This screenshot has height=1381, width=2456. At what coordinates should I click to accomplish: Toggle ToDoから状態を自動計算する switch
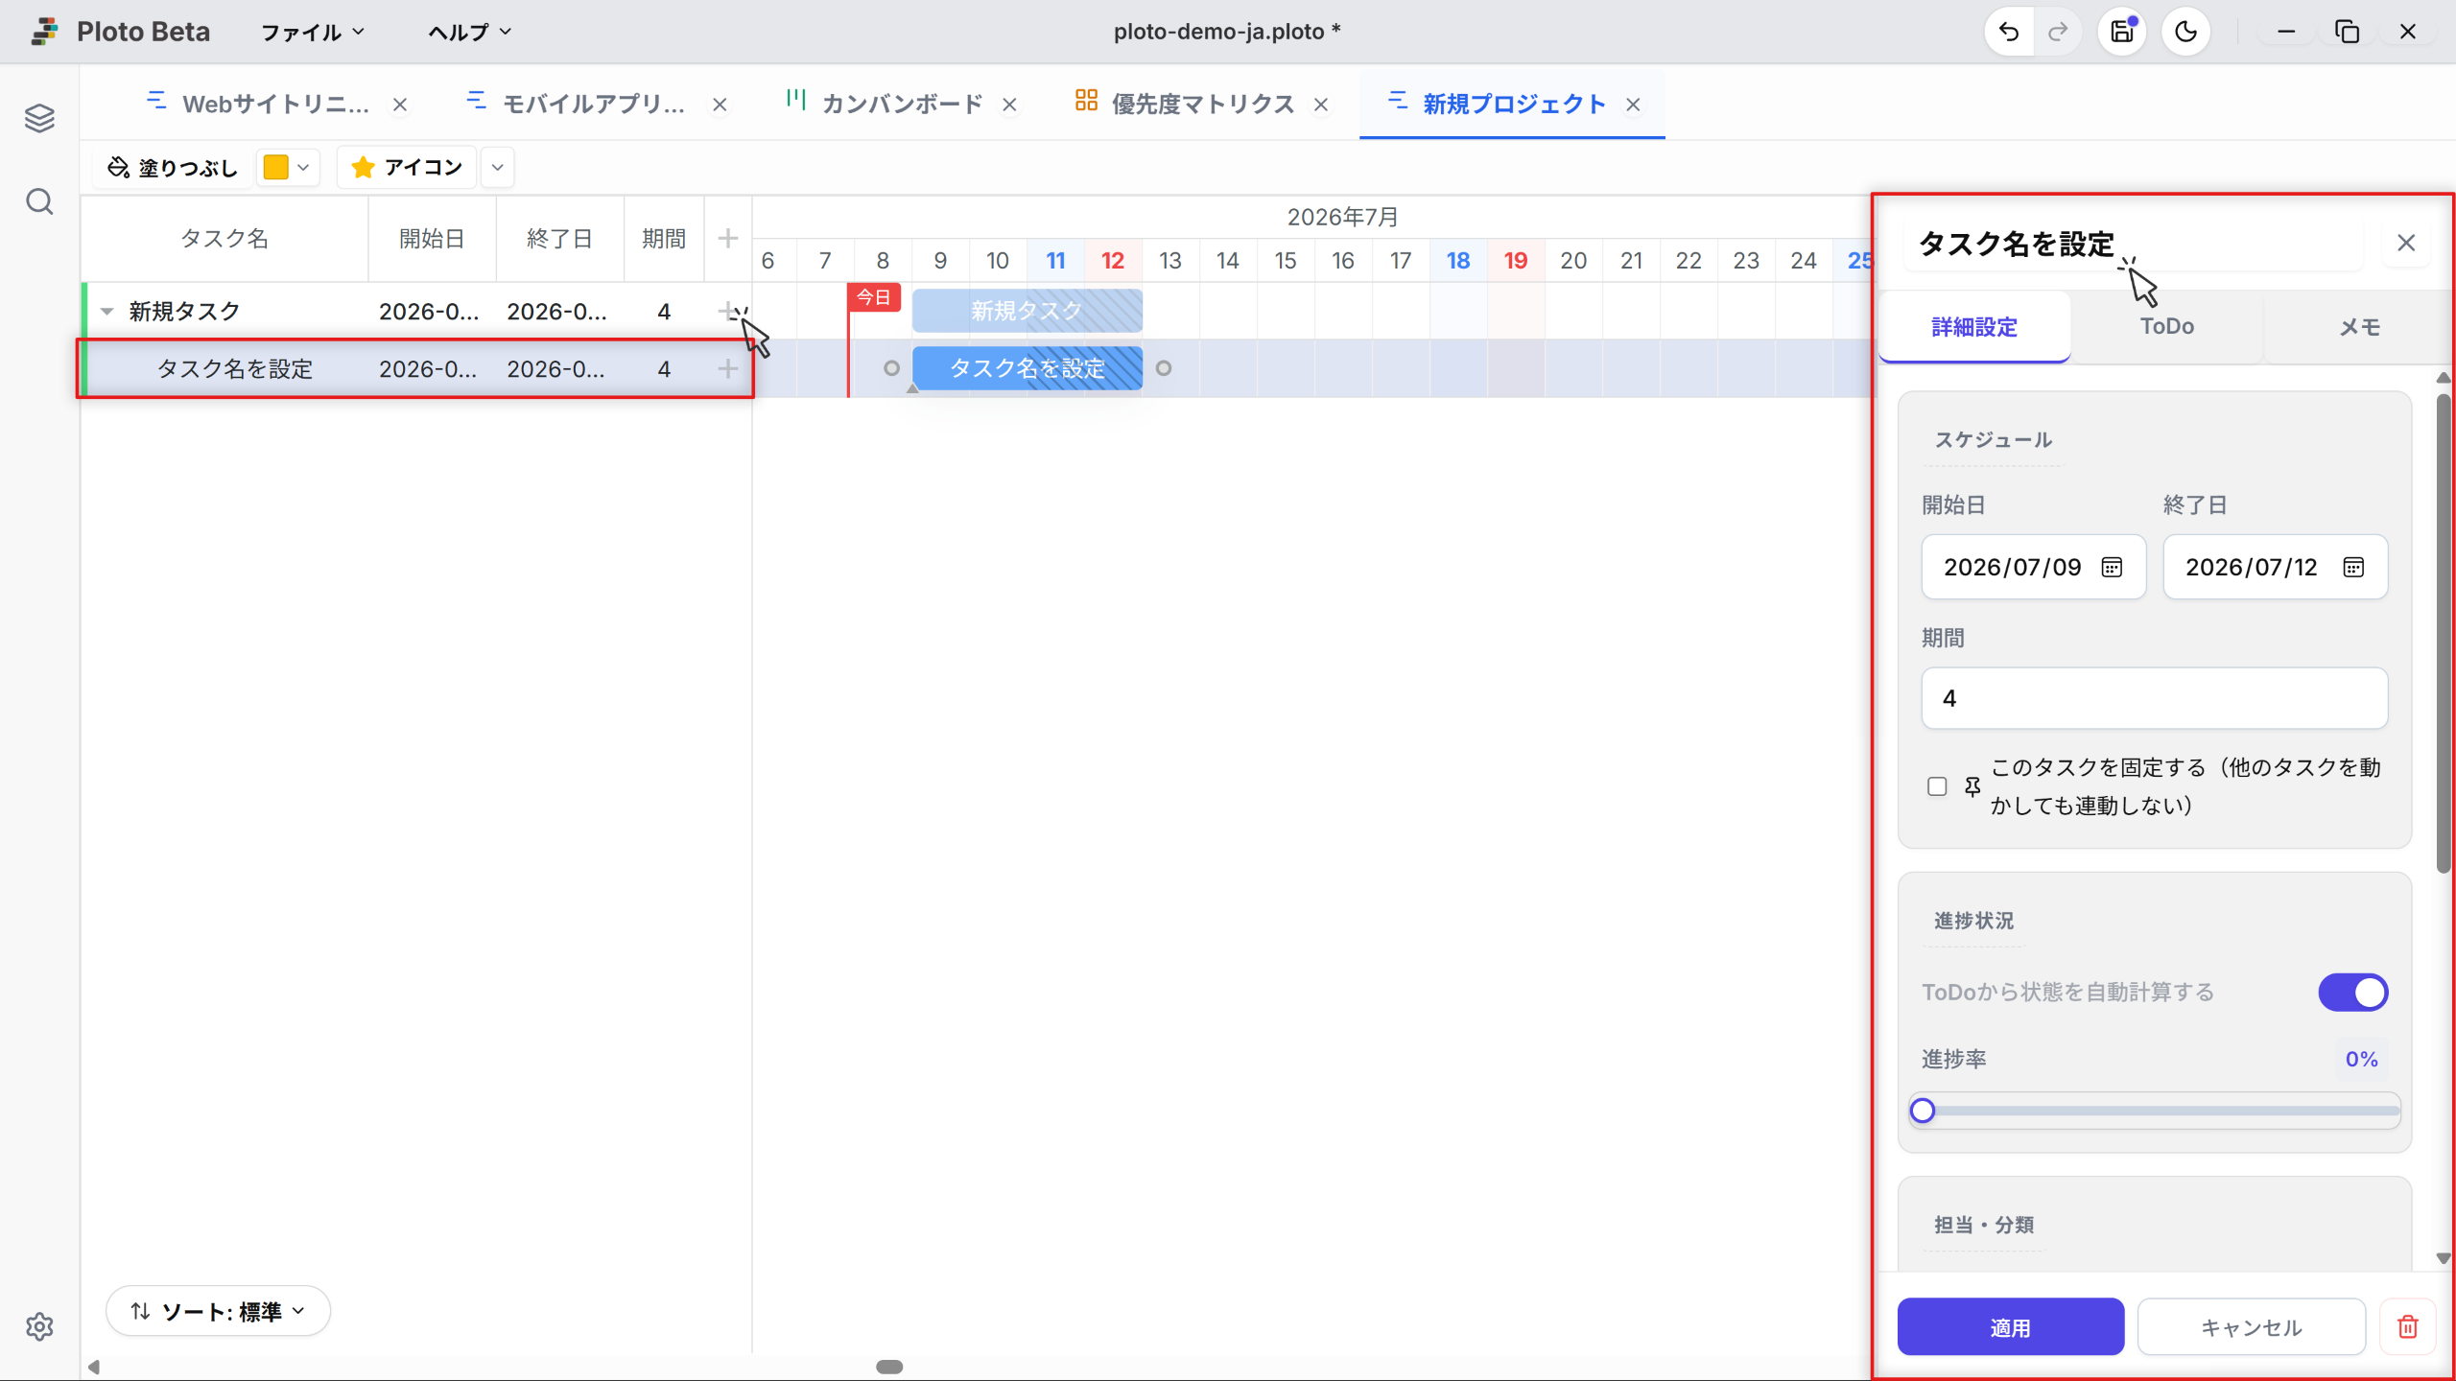2353,993
